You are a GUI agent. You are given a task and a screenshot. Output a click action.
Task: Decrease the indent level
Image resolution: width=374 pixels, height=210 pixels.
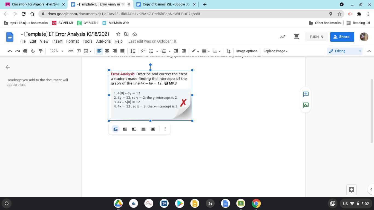pos(176,51)
